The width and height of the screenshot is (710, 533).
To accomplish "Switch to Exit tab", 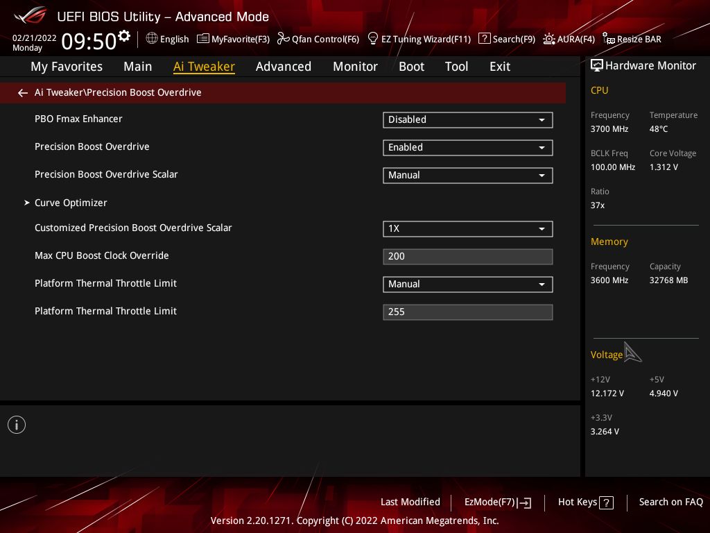I will [500, 67].
